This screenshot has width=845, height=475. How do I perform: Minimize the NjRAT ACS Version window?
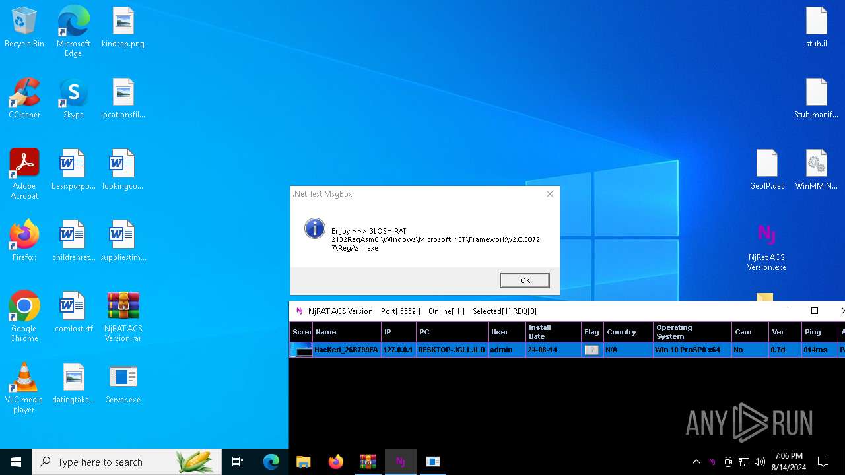point(784,311)
